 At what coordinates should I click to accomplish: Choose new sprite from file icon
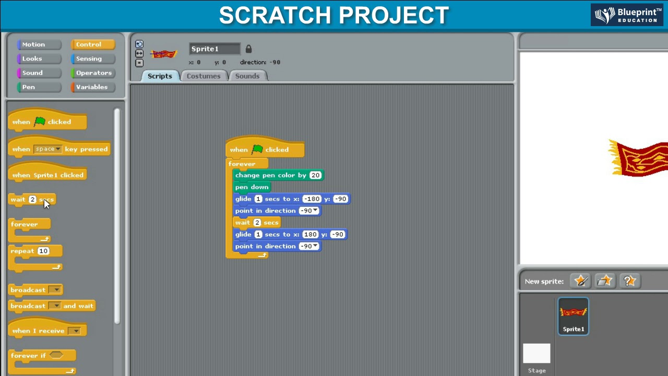coord(605,281)
